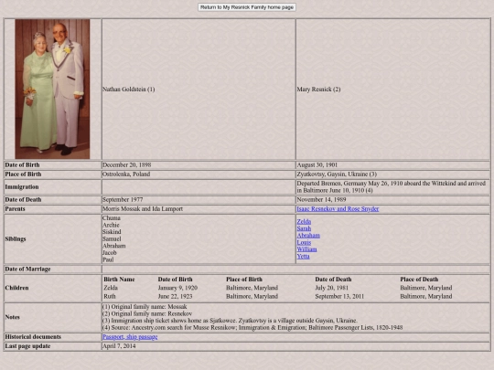Click note (3) about immigration ship ticket
The width and height of the screenshot is (494, 370).
(230, 321)
